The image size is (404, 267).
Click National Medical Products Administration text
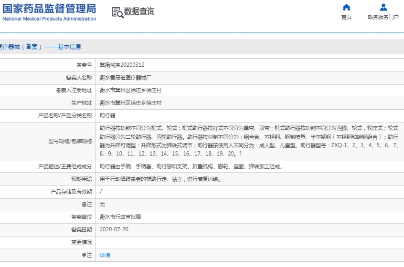tap(49, 18)
